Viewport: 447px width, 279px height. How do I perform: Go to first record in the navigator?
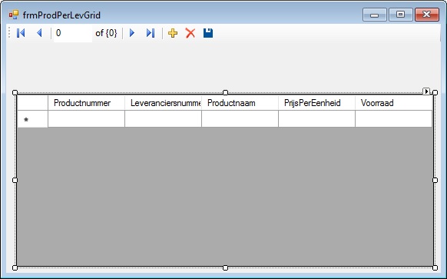pos(21,33)
